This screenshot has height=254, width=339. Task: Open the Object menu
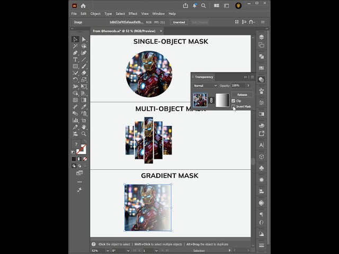point(95,14)
